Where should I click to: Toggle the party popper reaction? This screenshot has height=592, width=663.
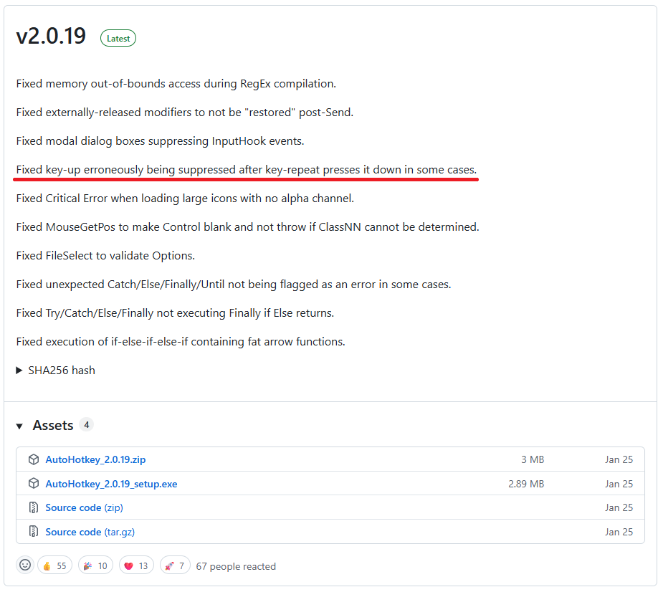[x=95, y=565]
